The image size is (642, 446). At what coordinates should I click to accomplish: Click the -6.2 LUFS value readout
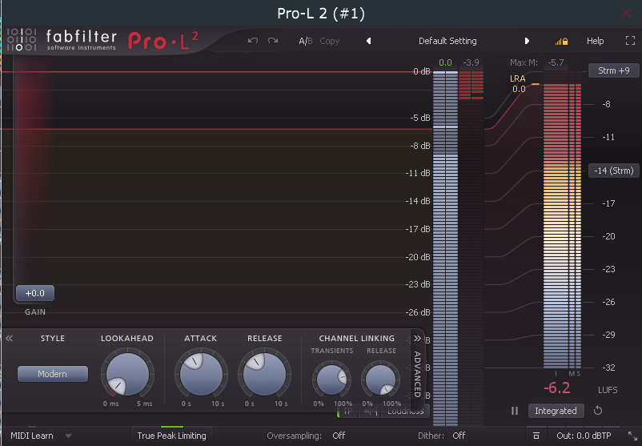[557, 388]
